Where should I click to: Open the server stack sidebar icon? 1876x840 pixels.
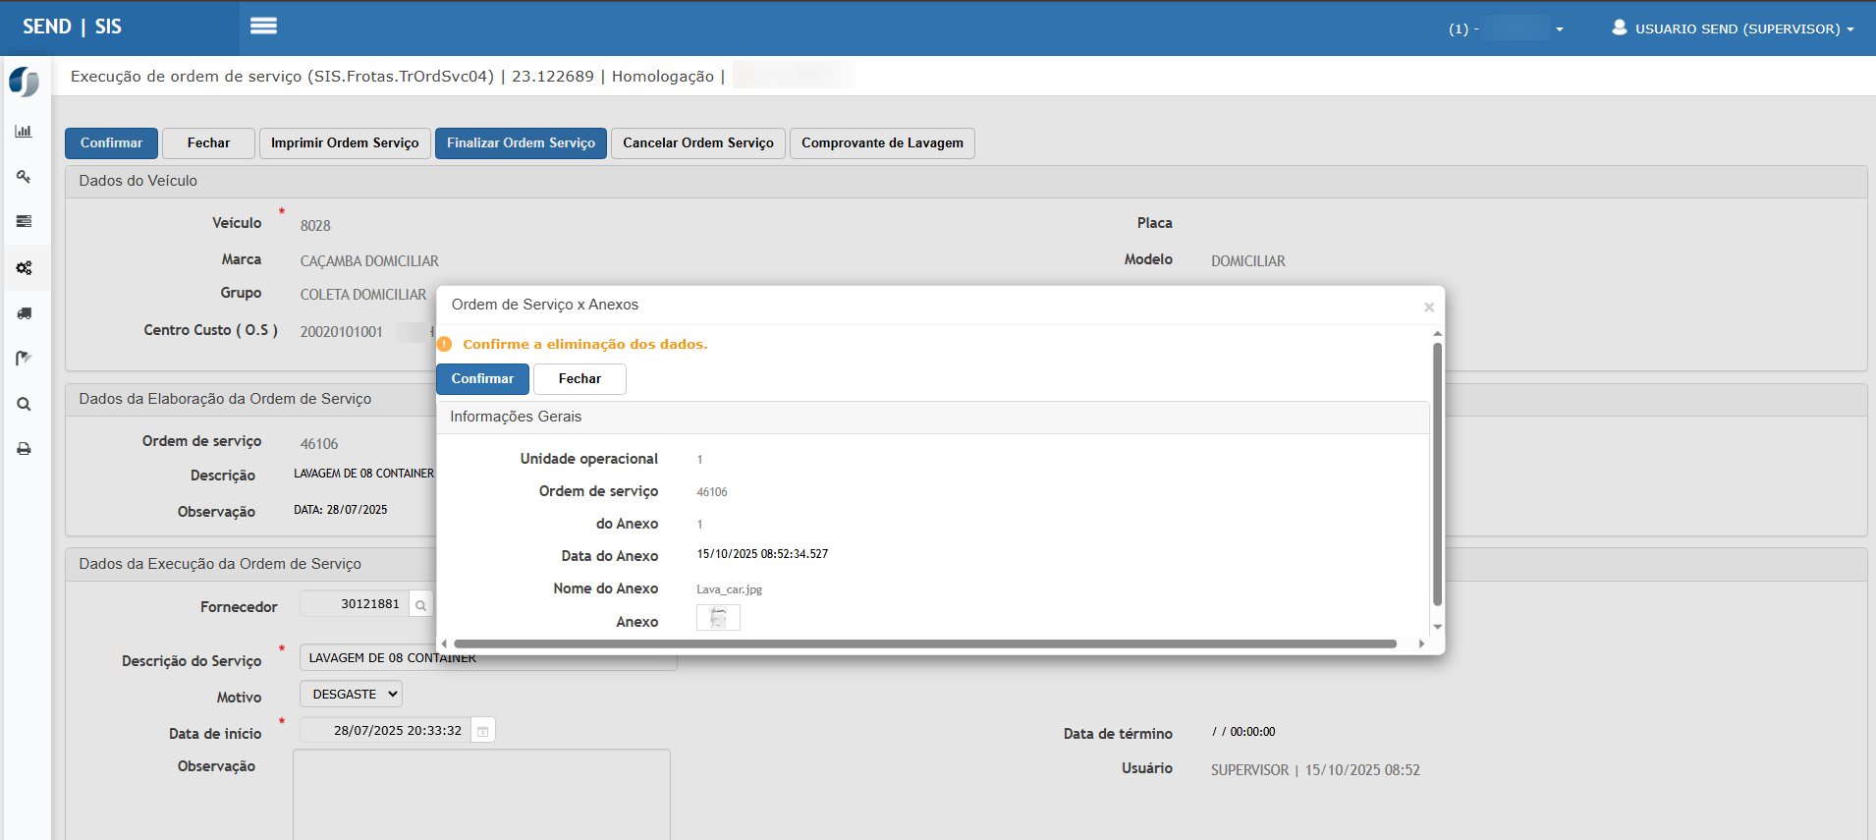pyautogui.click(x=24, y=222)
